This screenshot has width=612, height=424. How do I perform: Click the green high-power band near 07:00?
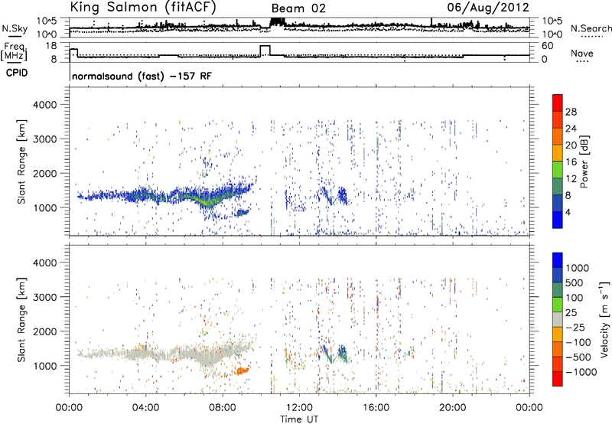207,201
